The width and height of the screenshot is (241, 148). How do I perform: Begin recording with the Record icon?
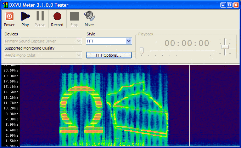(x=57, y=16)
